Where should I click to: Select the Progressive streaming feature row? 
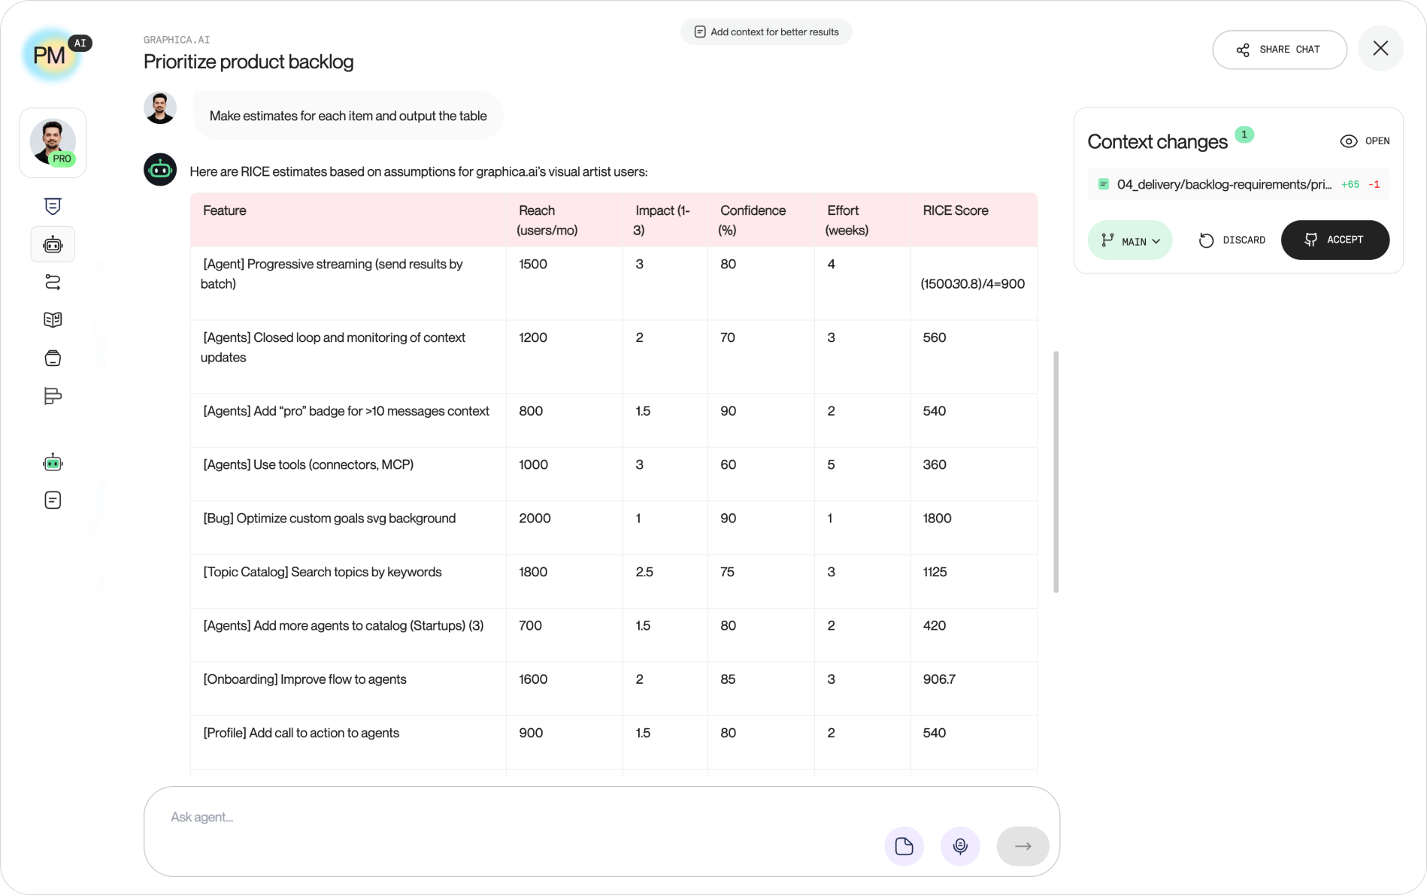tap(614, 283)
